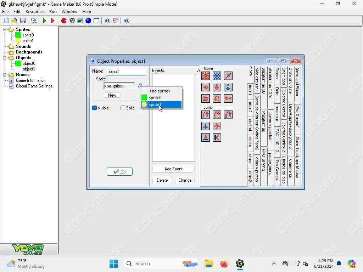The image size is (363, 272).
Task: Create a background with the landscape icon
Action: 80,21
